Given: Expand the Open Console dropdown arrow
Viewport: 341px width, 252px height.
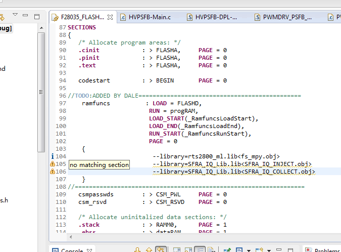Looking at the screenshot, I should 269,250.
